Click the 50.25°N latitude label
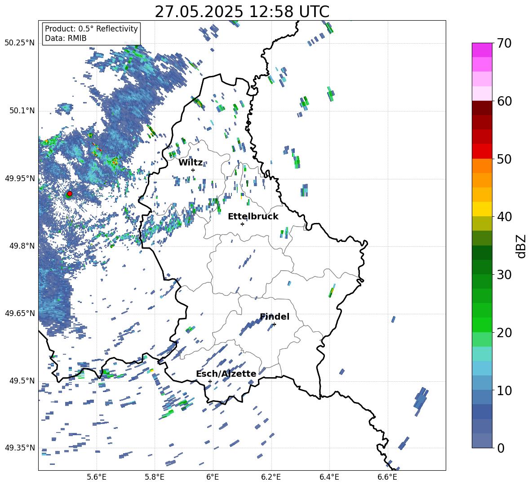The image size is (532, 486). point(20,43)
